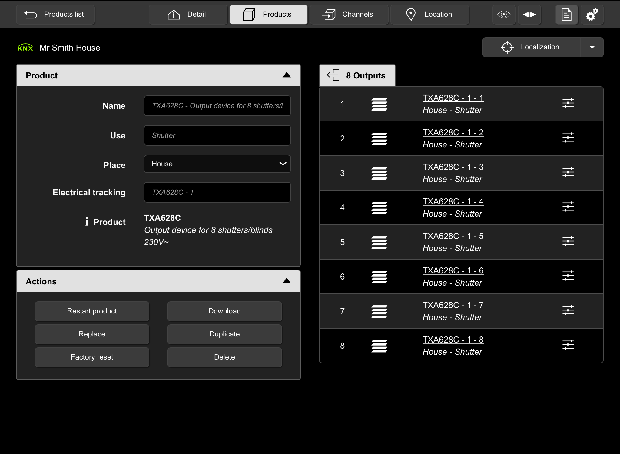Screen dimensions: 620x454
Task: Open link TXA628C - 1 - 2
Action: click(453, 133)
